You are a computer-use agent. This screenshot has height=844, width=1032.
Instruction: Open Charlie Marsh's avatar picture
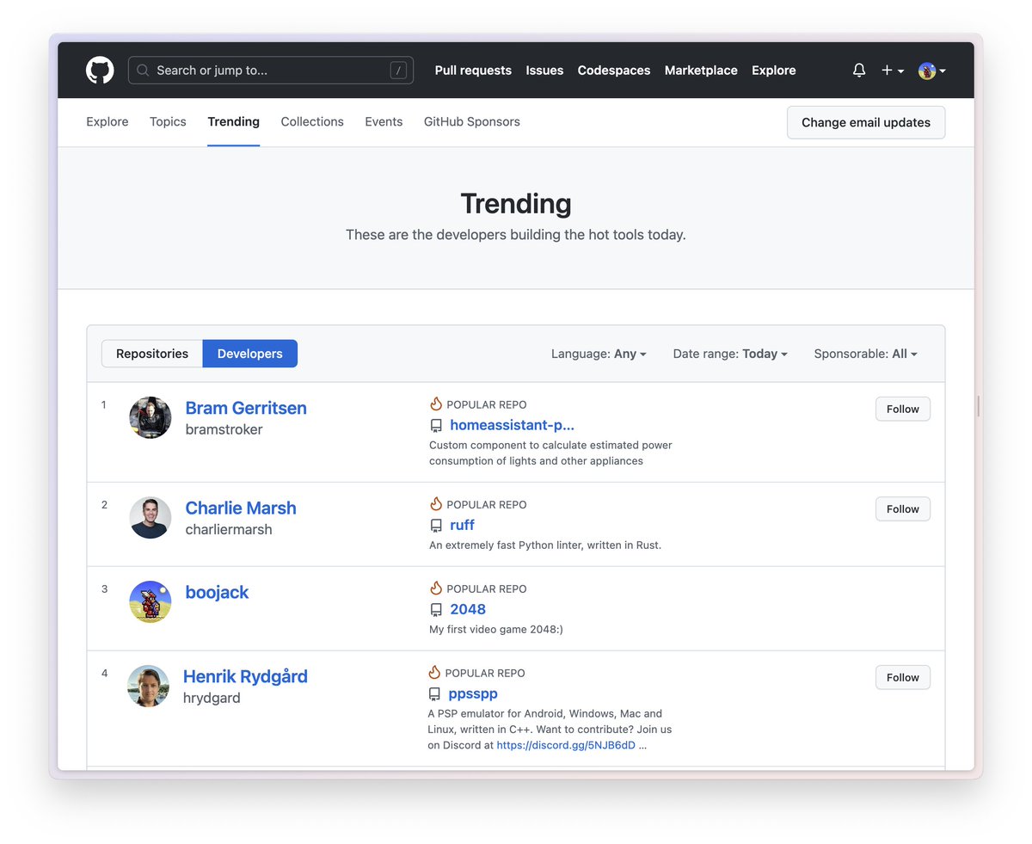[x=150, y=517]
